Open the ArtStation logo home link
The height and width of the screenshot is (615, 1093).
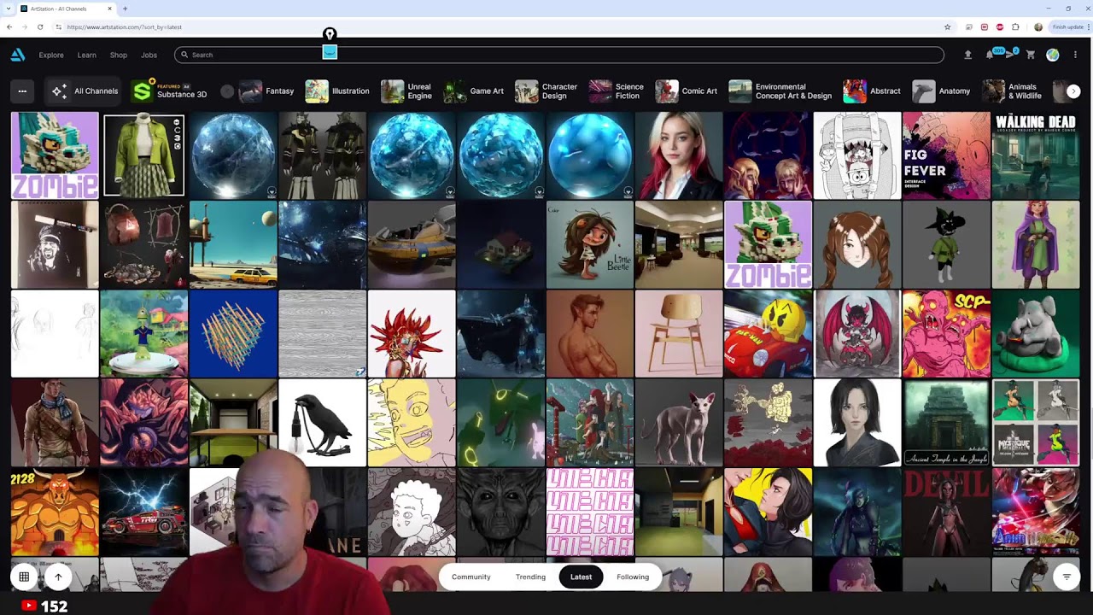[18, 55]
